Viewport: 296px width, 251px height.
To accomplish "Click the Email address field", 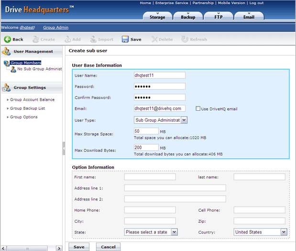I will coord(160,108).
